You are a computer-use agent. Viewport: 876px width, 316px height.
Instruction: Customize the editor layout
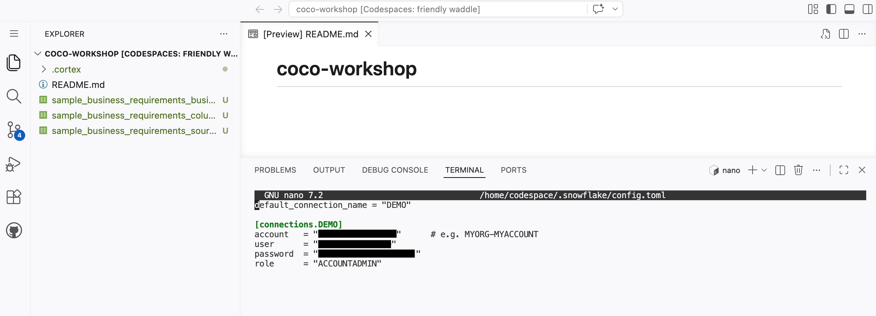pos(813,9)
